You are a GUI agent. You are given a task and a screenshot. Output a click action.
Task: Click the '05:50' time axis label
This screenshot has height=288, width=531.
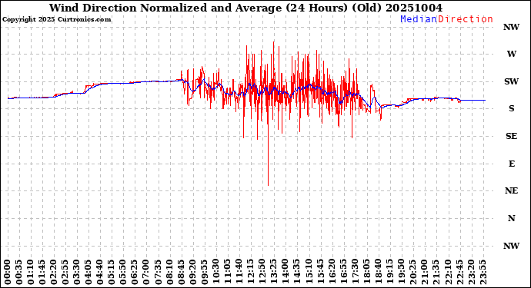(123, 273)
